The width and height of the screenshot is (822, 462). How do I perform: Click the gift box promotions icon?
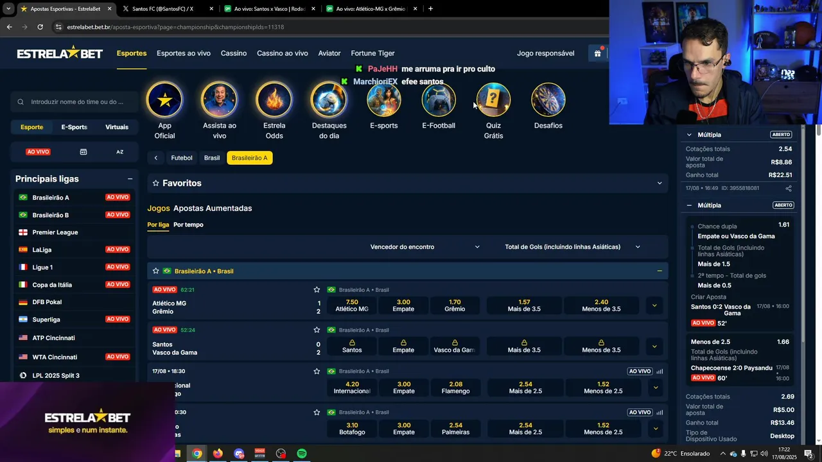click(597, 53)
